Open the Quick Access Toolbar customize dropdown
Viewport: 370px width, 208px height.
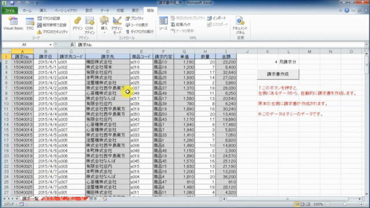pos(37,3)
